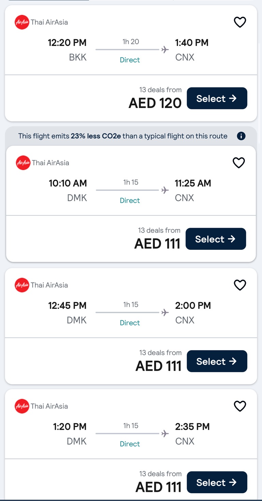Click the AirAsia logo on 10:10 AM flight
Screen dimensions: 262x501
click(23, 163)
